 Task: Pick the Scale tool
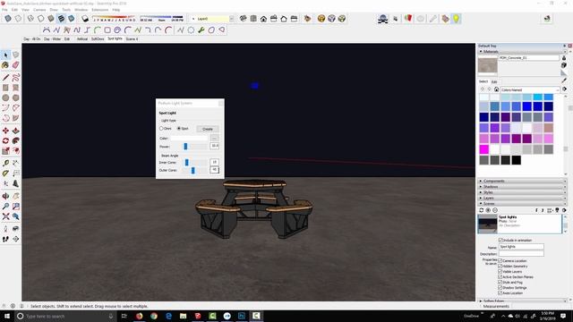point(5,151)
